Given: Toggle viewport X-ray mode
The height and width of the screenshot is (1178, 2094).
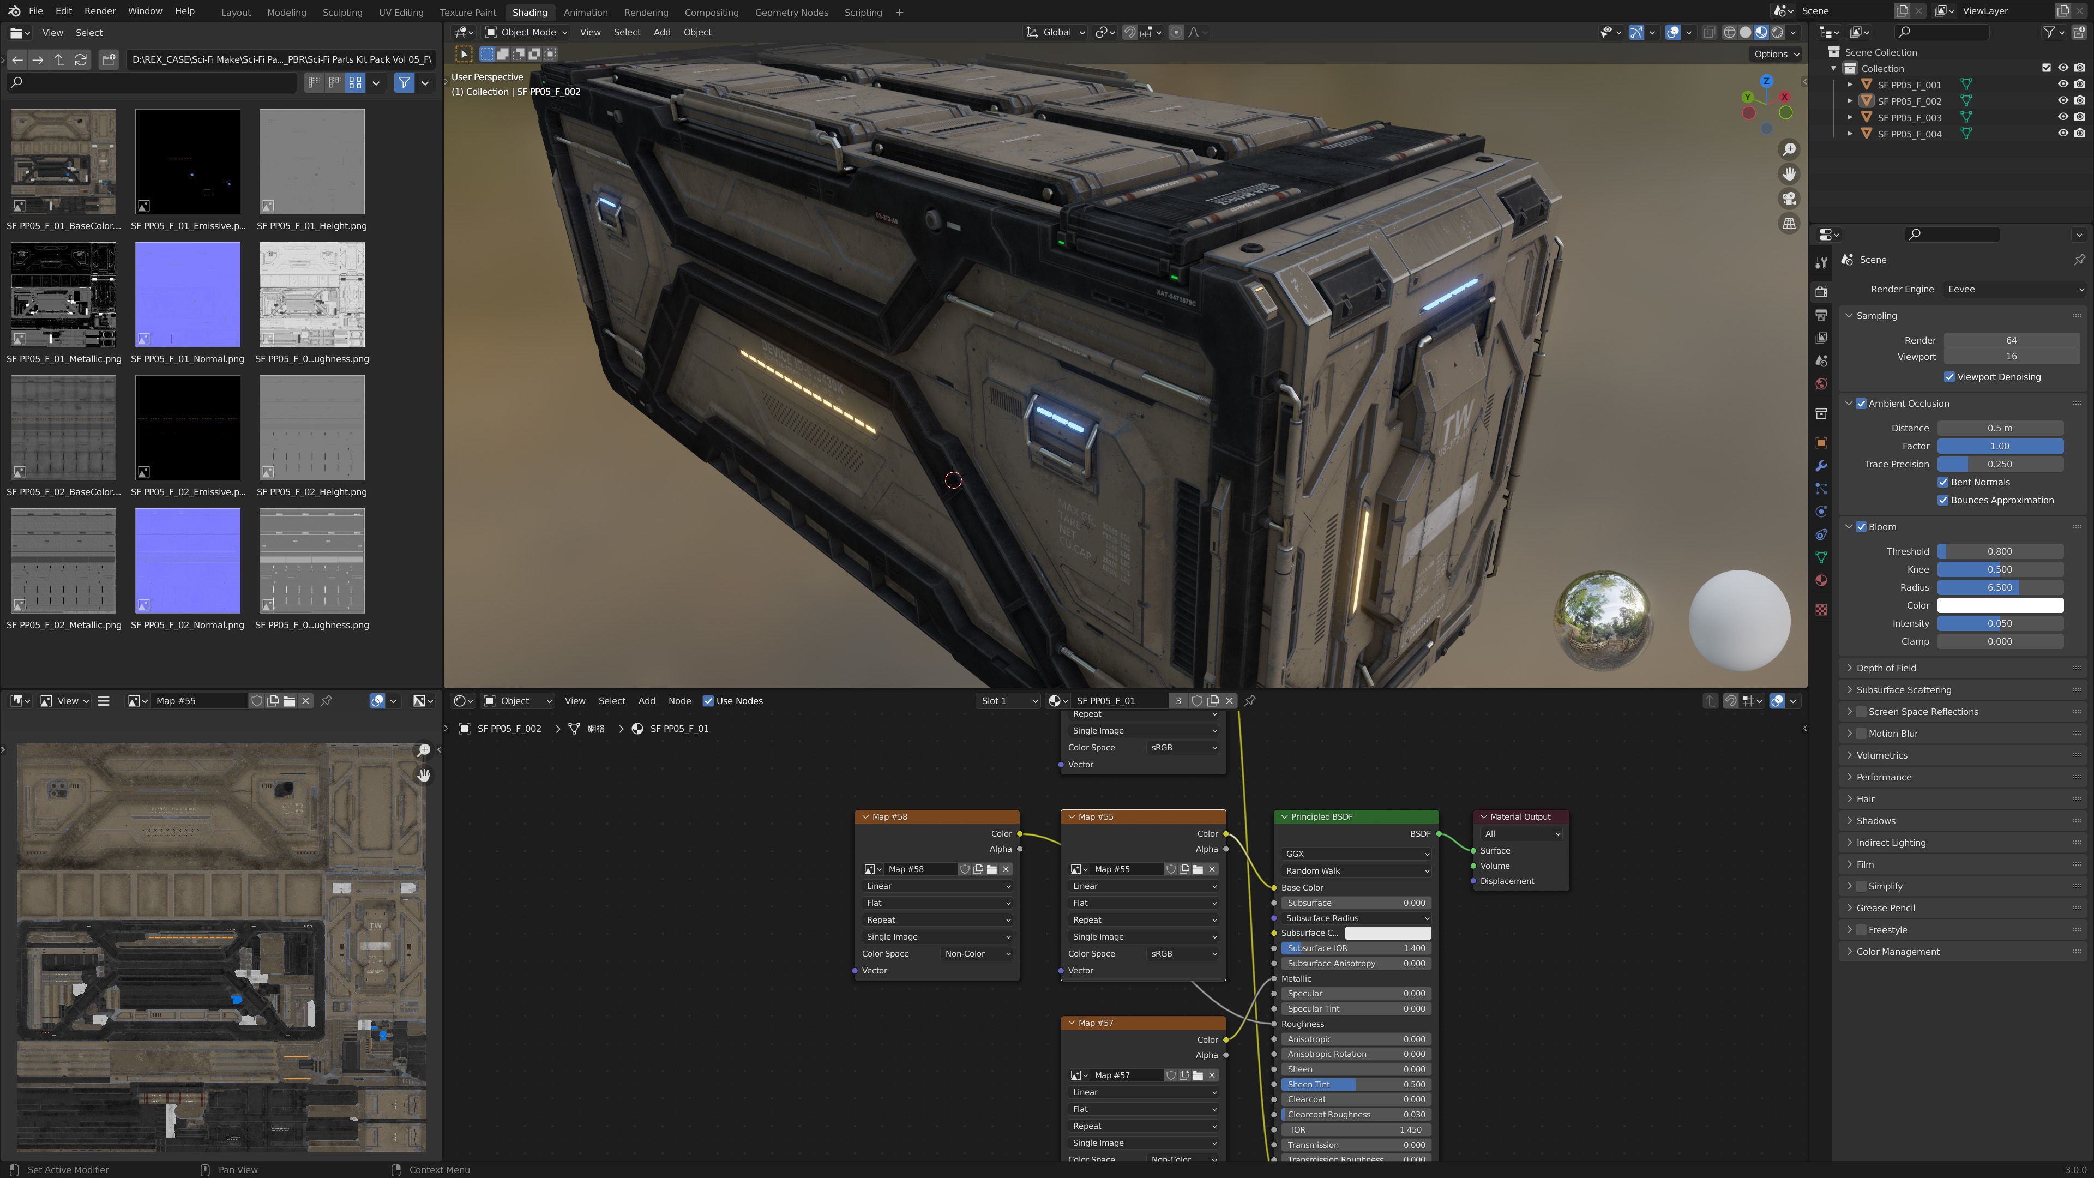Looking at the screenshot, I should pos(1708,33).
